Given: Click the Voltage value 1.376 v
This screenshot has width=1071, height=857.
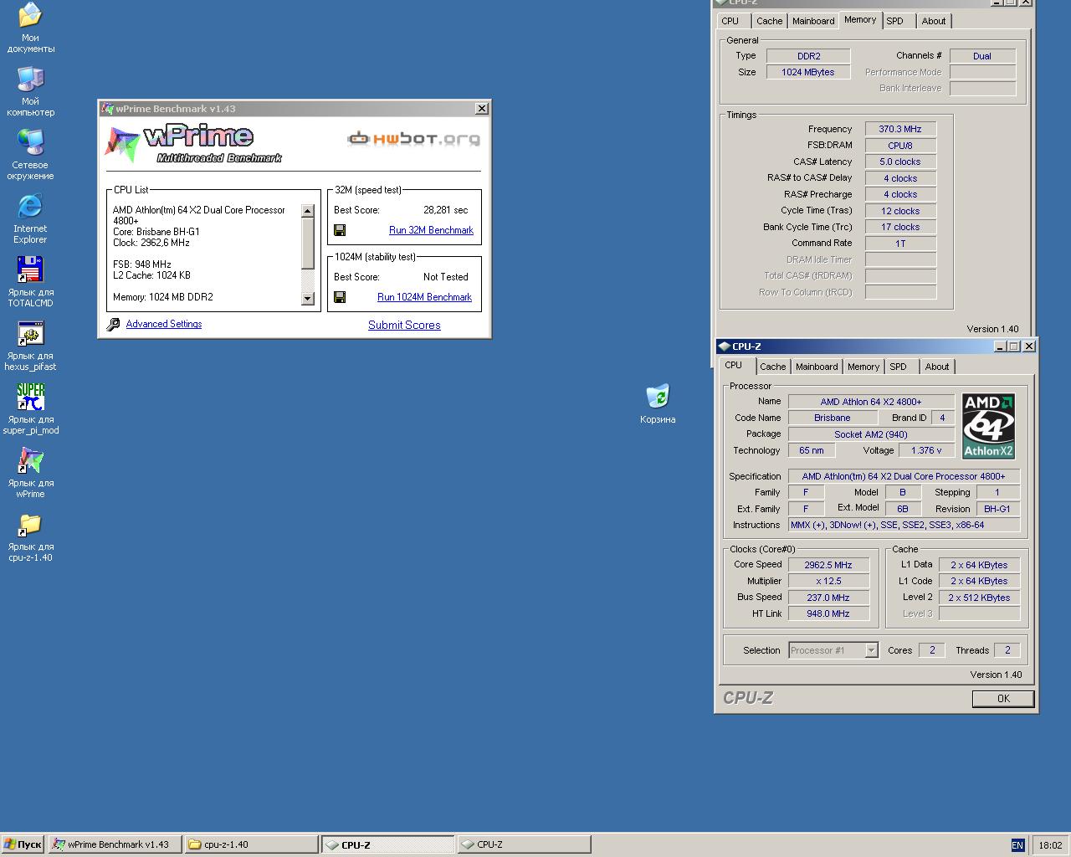Looking at the screenshot, I should coord(926,450).
